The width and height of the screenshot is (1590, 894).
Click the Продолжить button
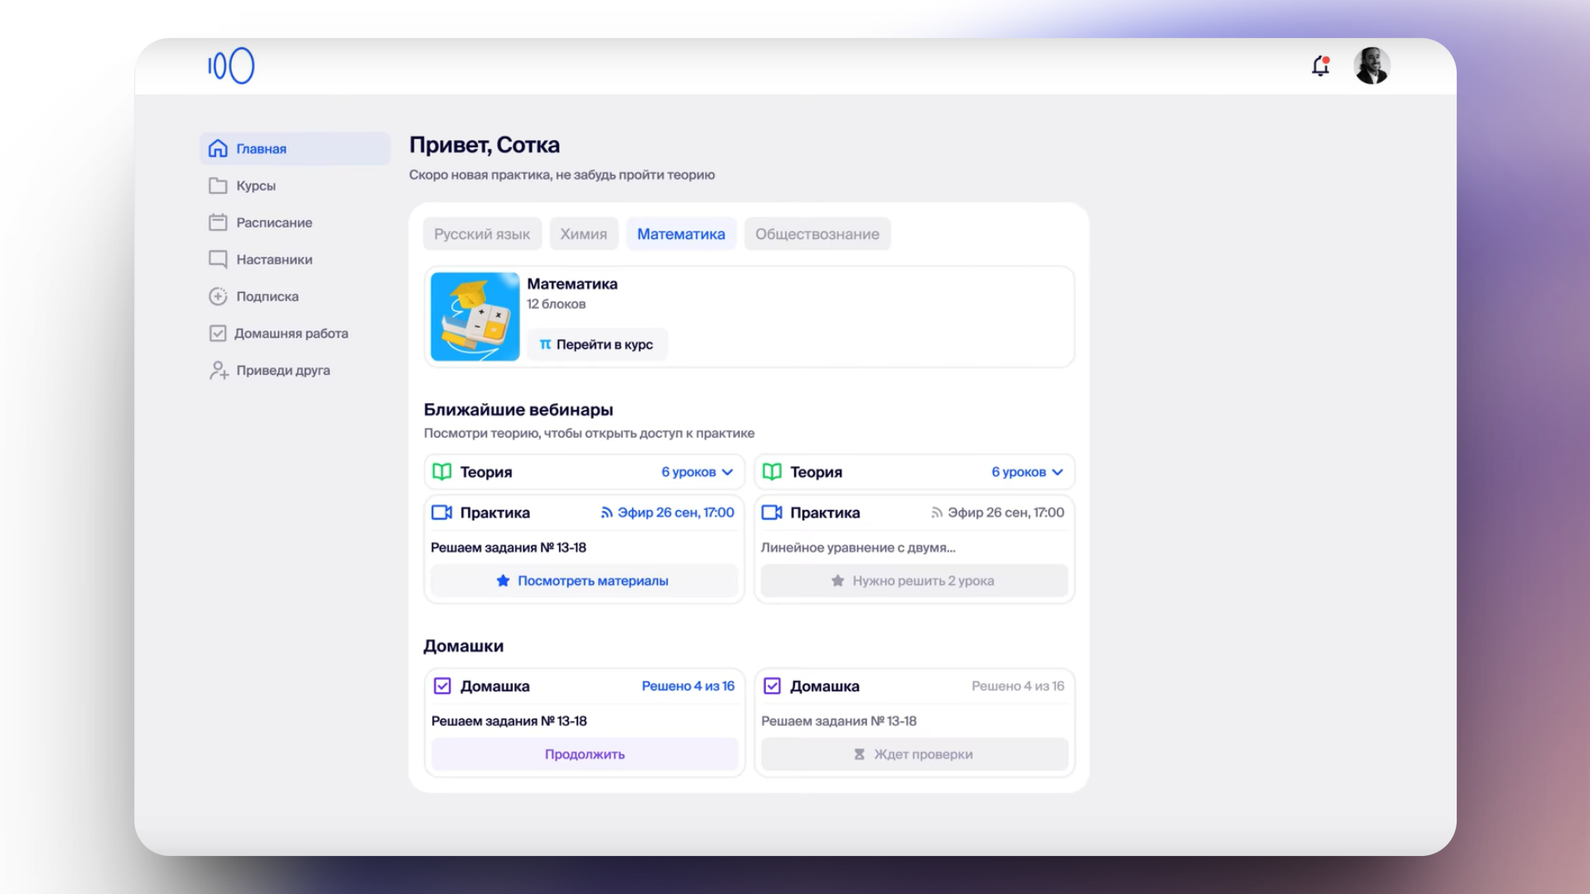584,754
